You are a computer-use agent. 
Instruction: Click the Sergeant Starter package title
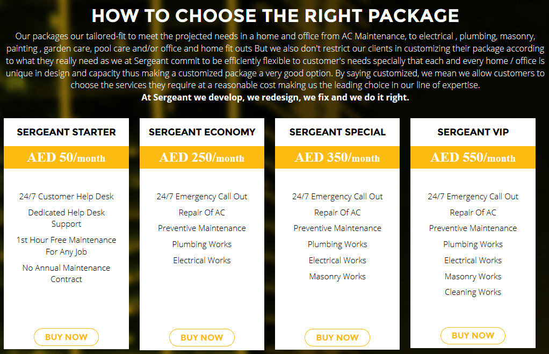point(66,132)
